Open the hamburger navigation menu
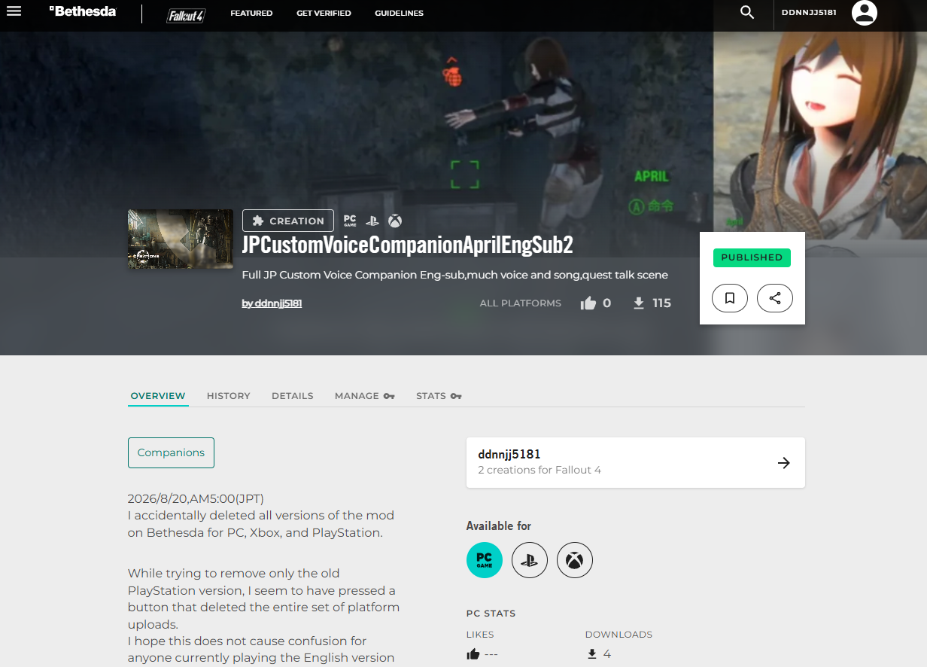Viewport: 927px width, 667px height. click(14, 11)
